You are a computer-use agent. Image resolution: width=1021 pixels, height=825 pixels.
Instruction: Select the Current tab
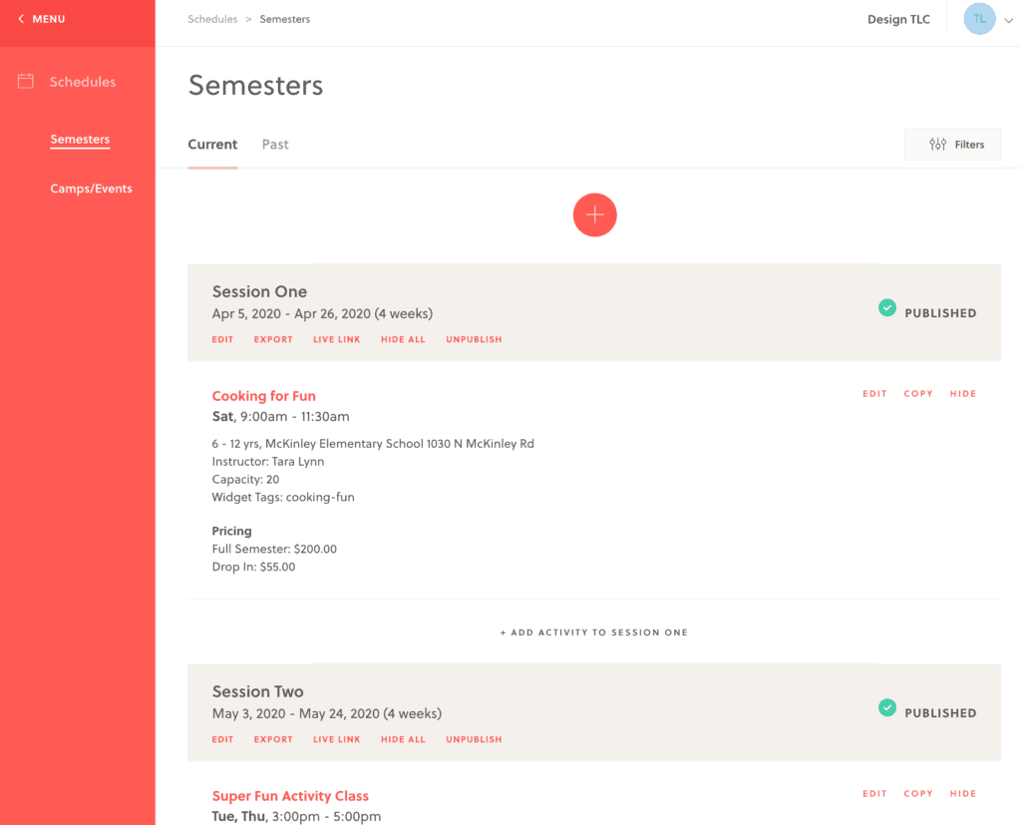pyautogui.click(x=212, y=145)
